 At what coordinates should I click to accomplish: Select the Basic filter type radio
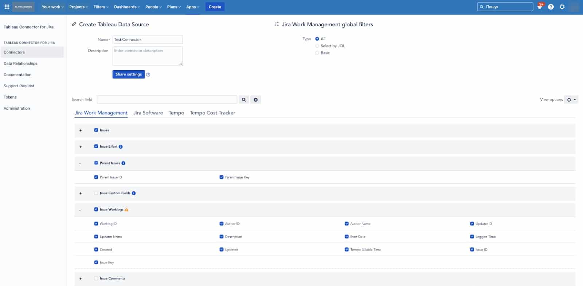tap(317, 53)
